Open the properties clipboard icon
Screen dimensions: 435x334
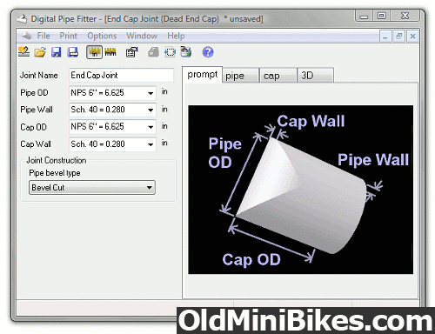click(132, 52)
